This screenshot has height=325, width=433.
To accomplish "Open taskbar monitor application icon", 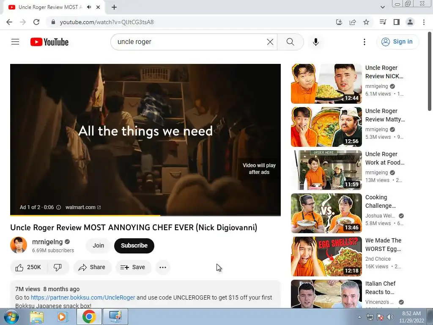I will click(115, 317).
